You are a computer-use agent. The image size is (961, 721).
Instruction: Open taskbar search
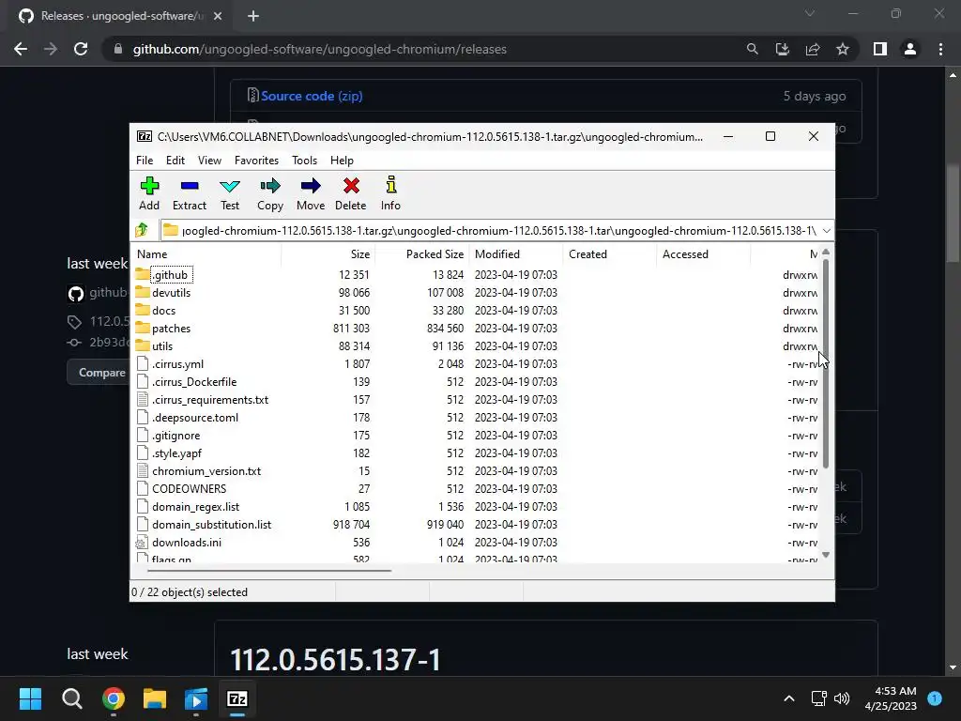pyautogui.click(x=71, y=698)
